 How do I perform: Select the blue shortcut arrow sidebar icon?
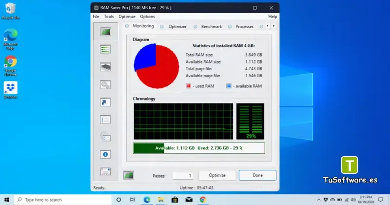pos(105,102)
